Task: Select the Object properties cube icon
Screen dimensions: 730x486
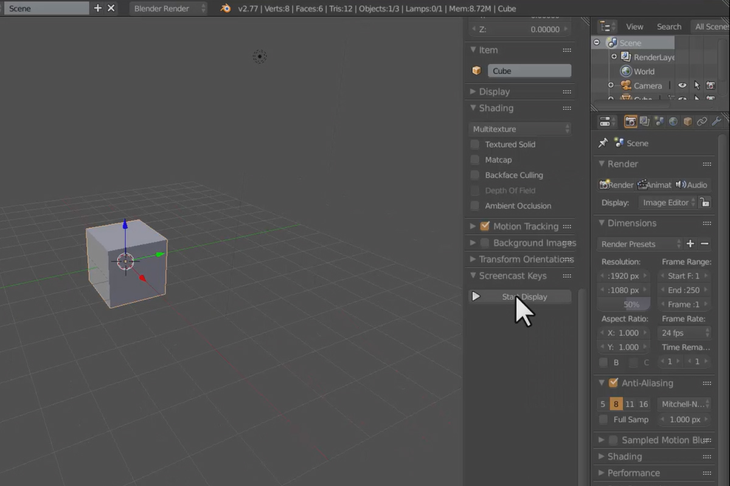Action: [x=687, y=122]
